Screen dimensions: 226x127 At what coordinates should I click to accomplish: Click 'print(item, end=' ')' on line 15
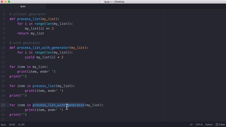[x=36, y=72]
